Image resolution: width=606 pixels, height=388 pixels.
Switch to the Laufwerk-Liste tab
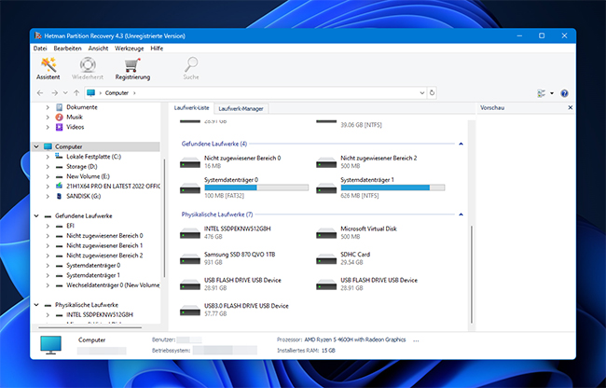point(191,108)
